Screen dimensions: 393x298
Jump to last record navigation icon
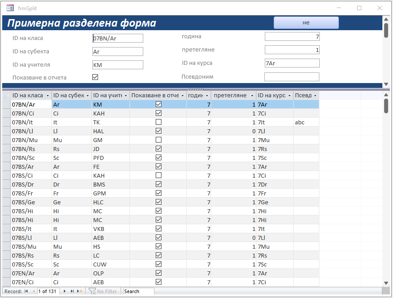72,291
